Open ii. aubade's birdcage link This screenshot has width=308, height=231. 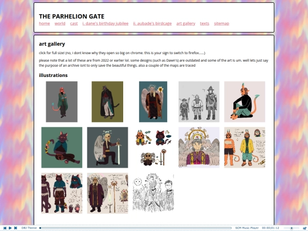(x=152, y=23)
